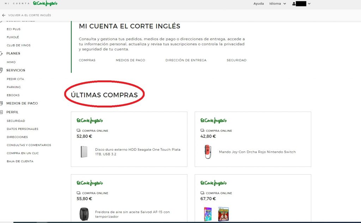Click 'Disco duro externo HDD Seagate' product name

click(x=138, y=152)
